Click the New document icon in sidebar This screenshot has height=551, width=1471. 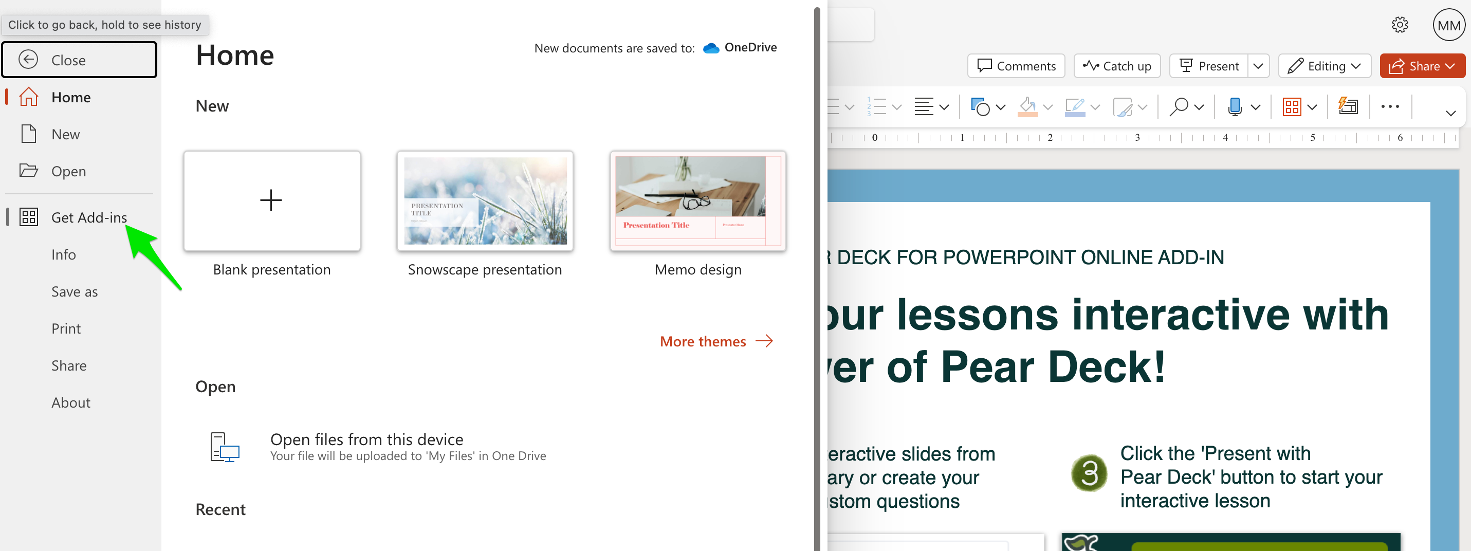click(29, 134)
